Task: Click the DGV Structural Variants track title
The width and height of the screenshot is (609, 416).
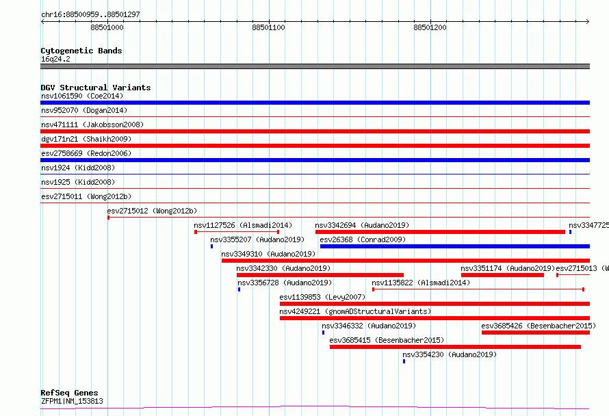Action: (96, 88)
